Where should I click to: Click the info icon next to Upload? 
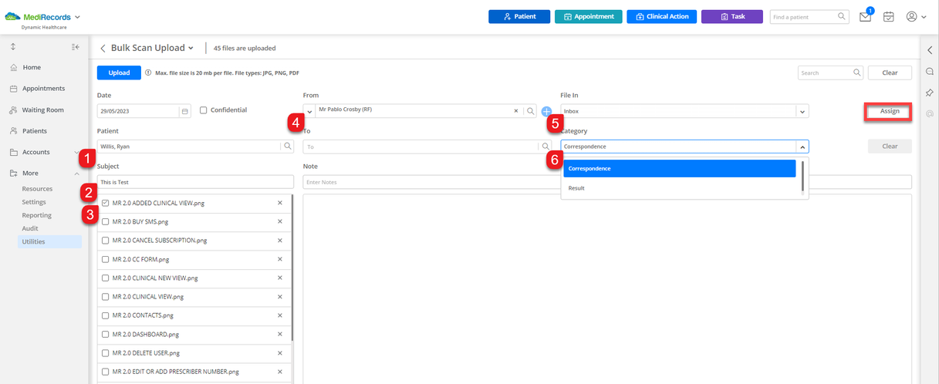[x=148, y=72]
